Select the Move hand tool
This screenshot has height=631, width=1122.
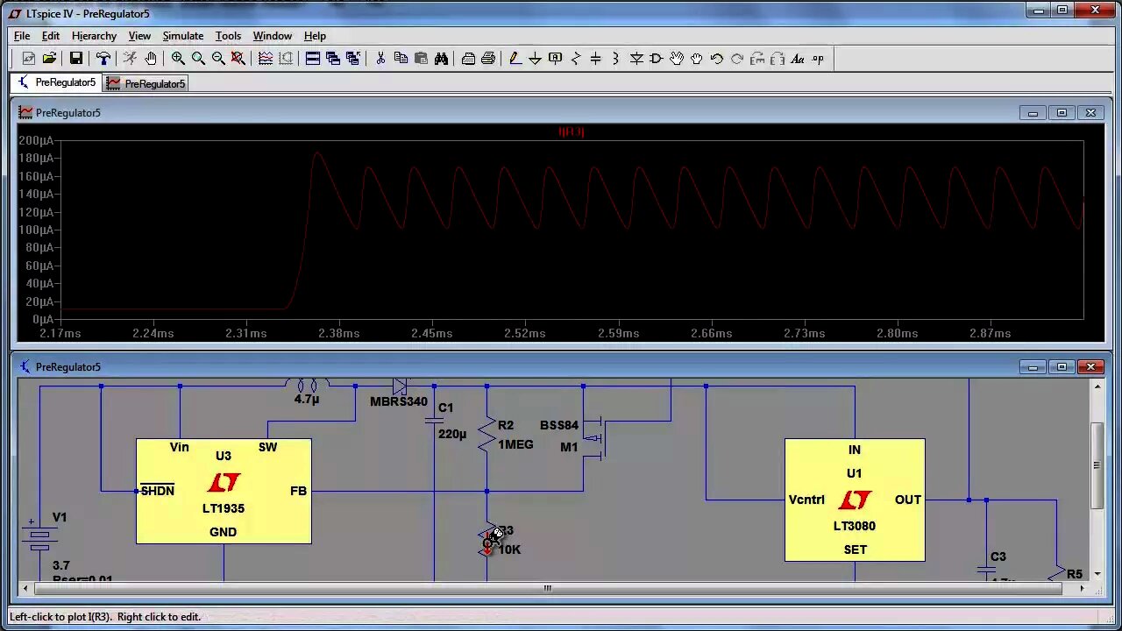click(677, 59)
